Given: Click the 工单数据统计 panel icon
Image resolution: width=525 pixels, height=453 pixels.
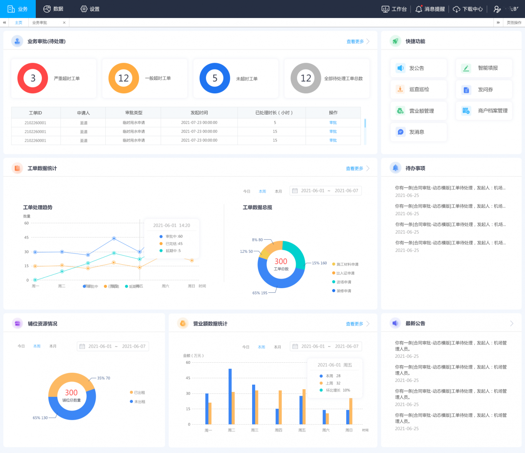Looking at the screenshot, I should tap(17, 168).
